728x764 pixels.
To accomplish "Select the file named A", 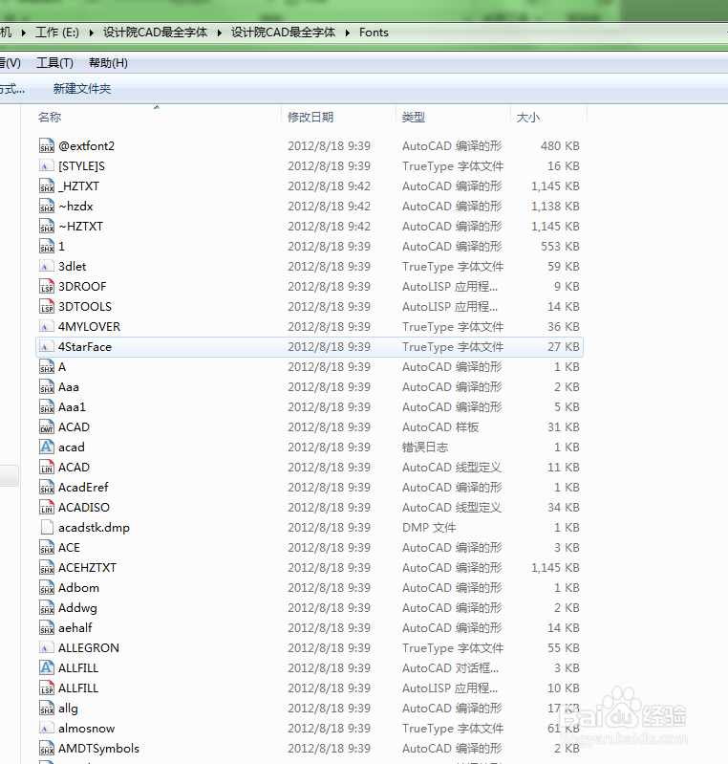I will (62, 366).
